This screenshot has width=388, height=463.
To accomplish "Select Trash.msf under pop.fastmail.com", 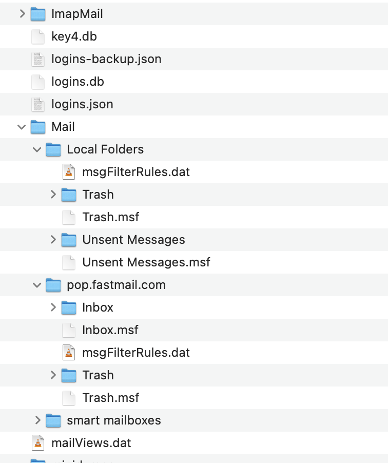I will point(110,398).
